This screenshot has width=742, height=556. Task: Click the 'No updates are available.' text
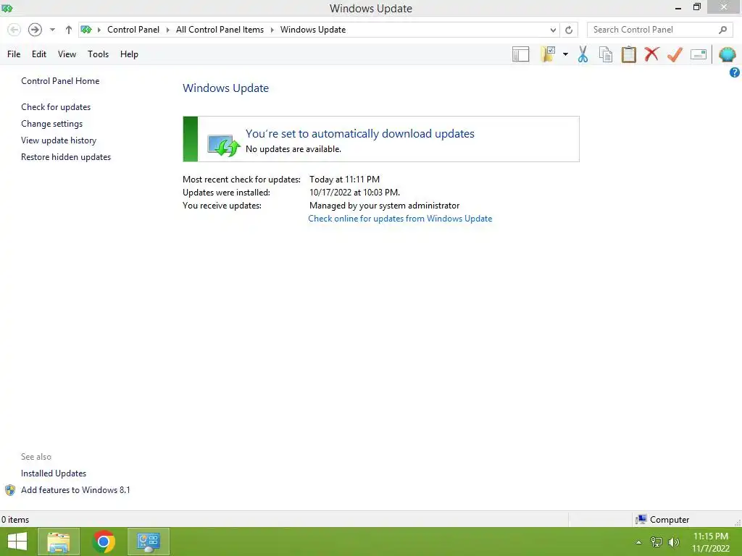point(293,149)
